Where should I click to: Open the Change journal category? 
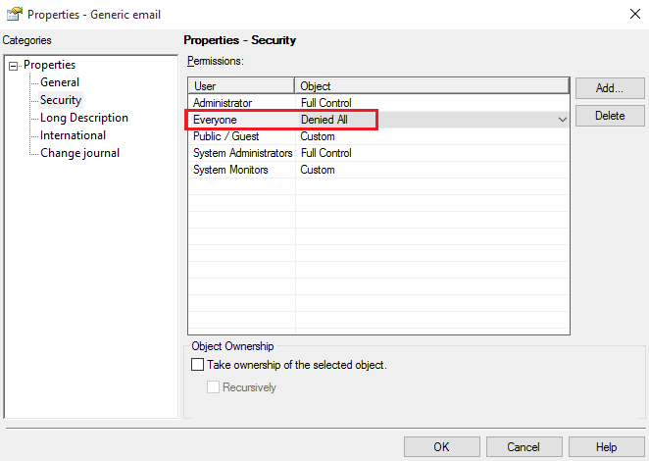(79, 153)
